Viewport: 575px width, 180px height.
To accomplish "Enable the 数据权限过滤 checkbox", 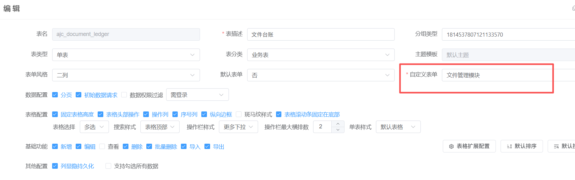I will coord(124,95).
